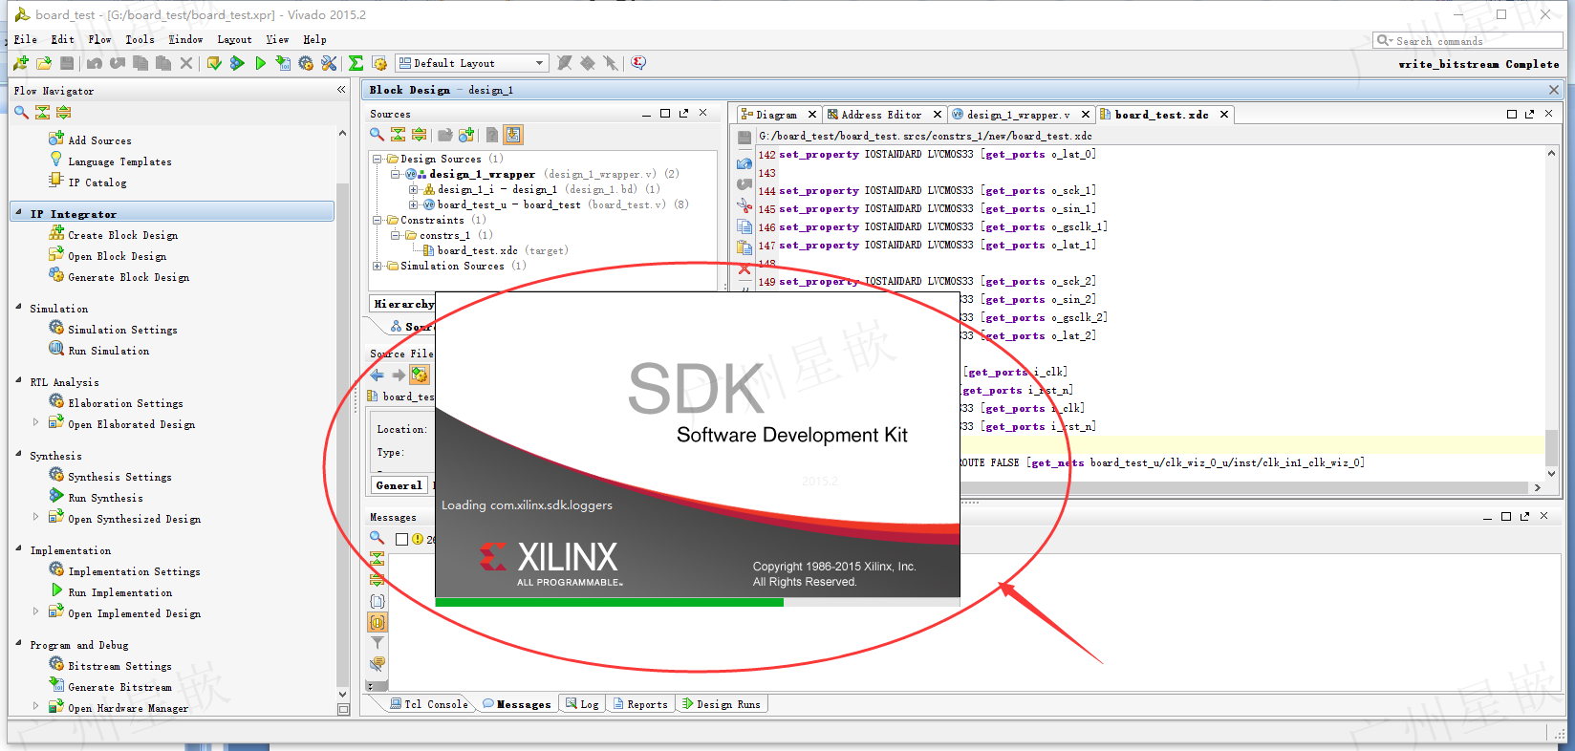The width and height of the screenshot is (1575, 751).
Task: Expand the Simulation Sources node
Action: (378, 266)
